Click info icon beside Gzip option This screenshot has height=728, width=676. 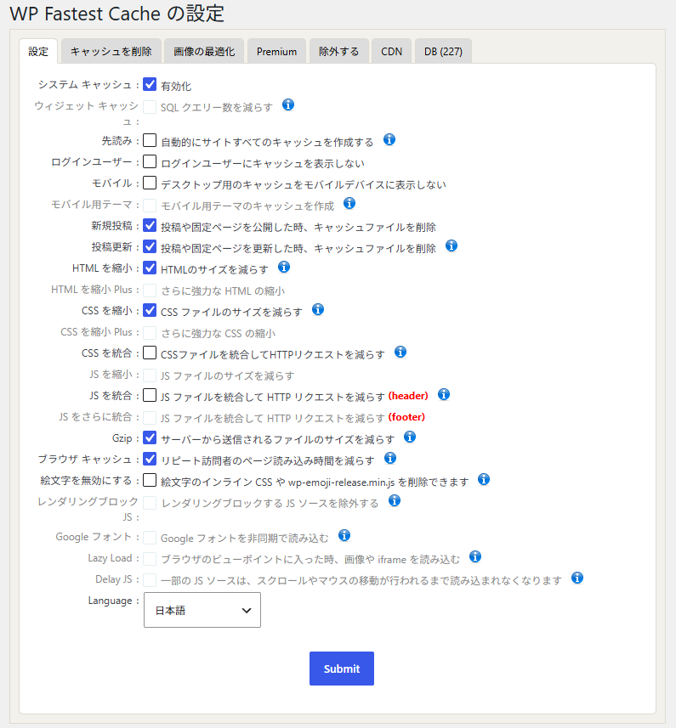pyautogui.click(x=410, y=437)
